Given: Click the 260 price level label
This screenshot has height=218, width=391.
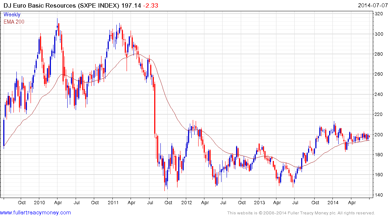Looking at the screenshot, I should tap(379, 74).
